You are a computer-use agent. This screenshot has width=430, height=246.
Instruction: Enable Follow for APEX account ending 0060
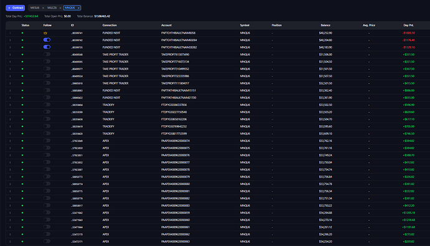[x=47, y=219]
